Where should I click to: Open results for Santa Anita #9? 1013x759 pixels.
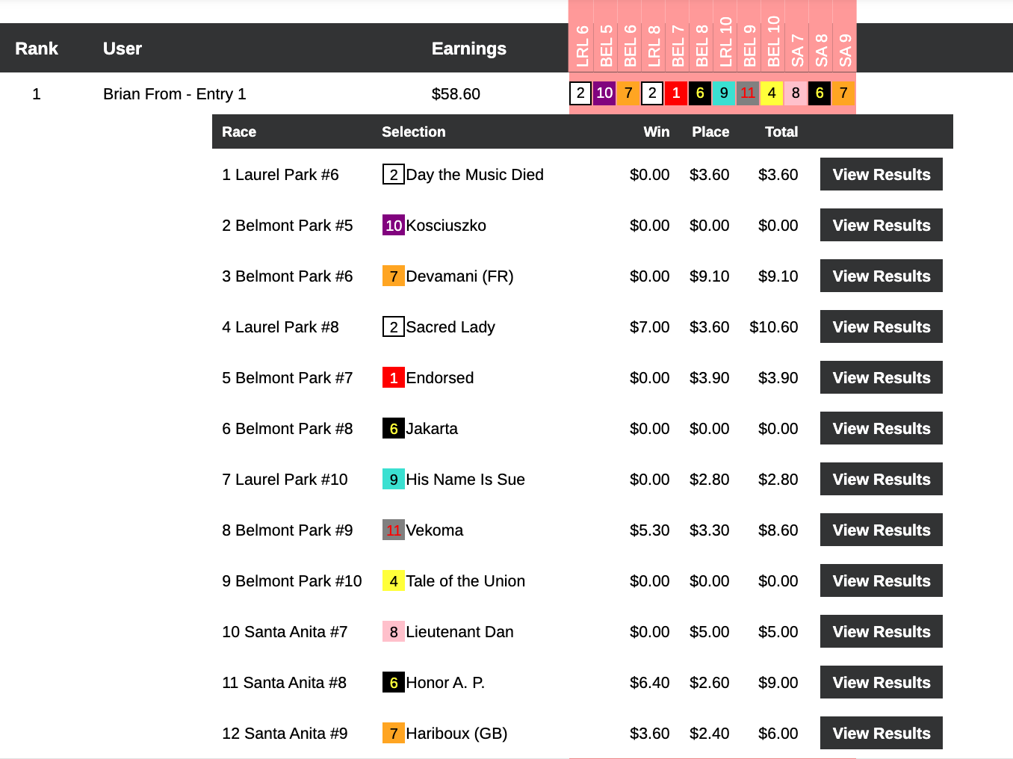click(881, 734)
